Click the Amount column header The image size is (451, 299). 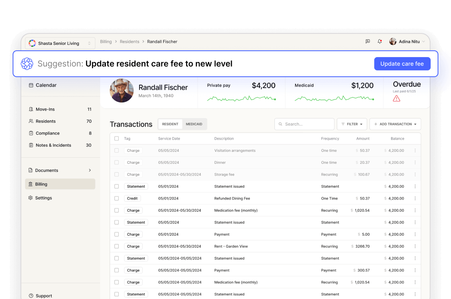point(363,138)
